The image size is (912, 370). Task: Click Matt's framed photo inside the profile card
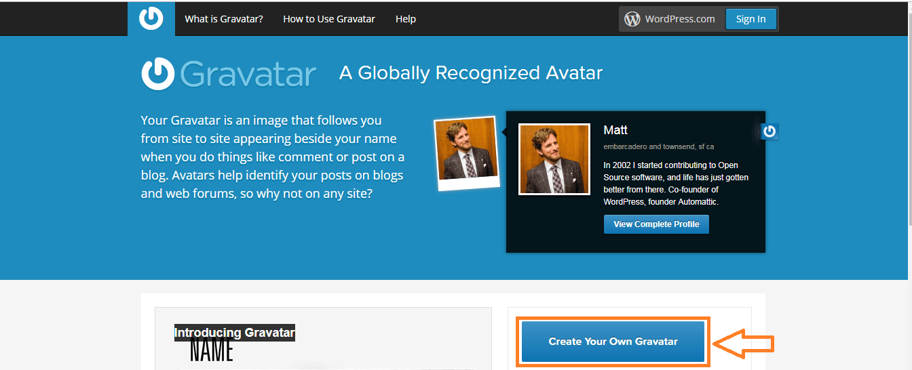coord(554,159)
